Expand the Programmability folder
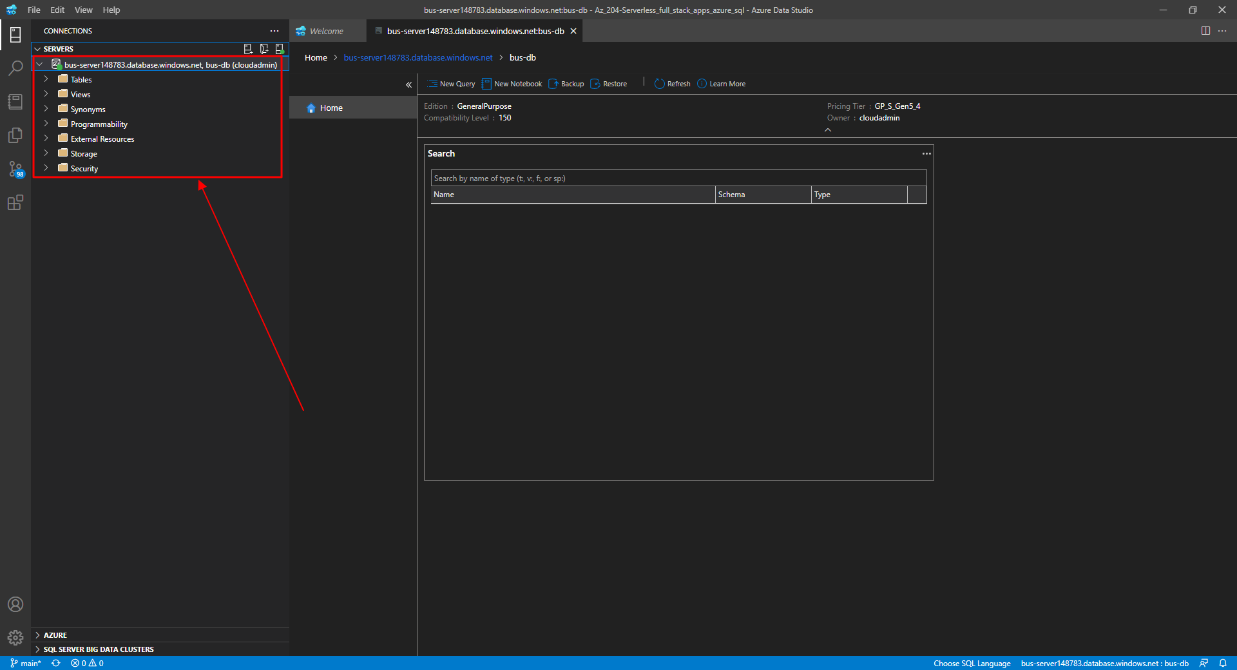 [46, 124]
